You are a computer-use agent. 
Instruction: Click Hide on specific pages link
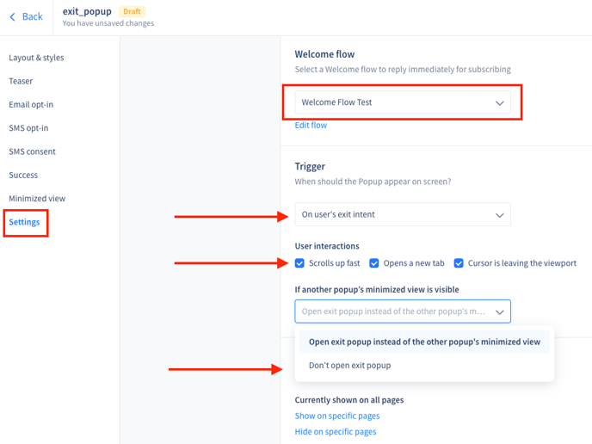[335, 432]
